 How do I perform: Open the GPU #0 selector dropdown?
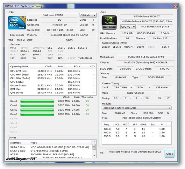coord(128,27)
